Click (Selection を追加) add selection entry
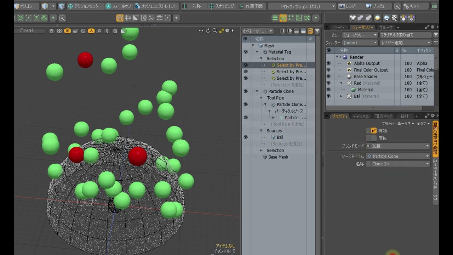453x255 pixels. coord(287,85)
